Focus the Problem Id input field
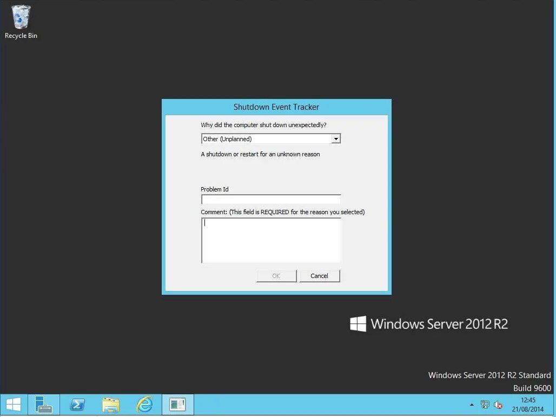Viewport: 556px width, 417px height. click(271, 199)
